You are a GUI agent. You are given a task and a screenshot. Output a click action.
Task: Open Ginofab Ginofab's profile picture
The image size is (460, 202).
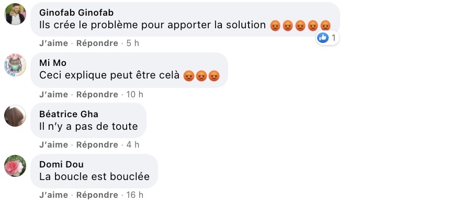pos(15,14)
